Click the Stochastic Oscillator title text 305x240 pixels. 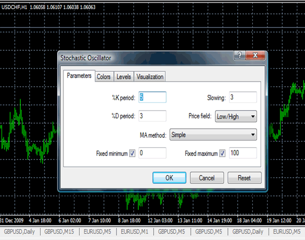pos(86,58)
